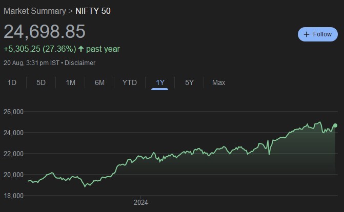This screenshot has height=212, width=344.
Task: Click the NIFTY 50 title text
Action: pos(93,11)
